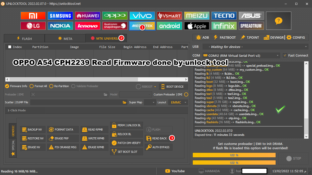This screenshot has height=175, width=312.
Task: Switch to the META tab
Action: pyautogui.click(x=65, y=39)
